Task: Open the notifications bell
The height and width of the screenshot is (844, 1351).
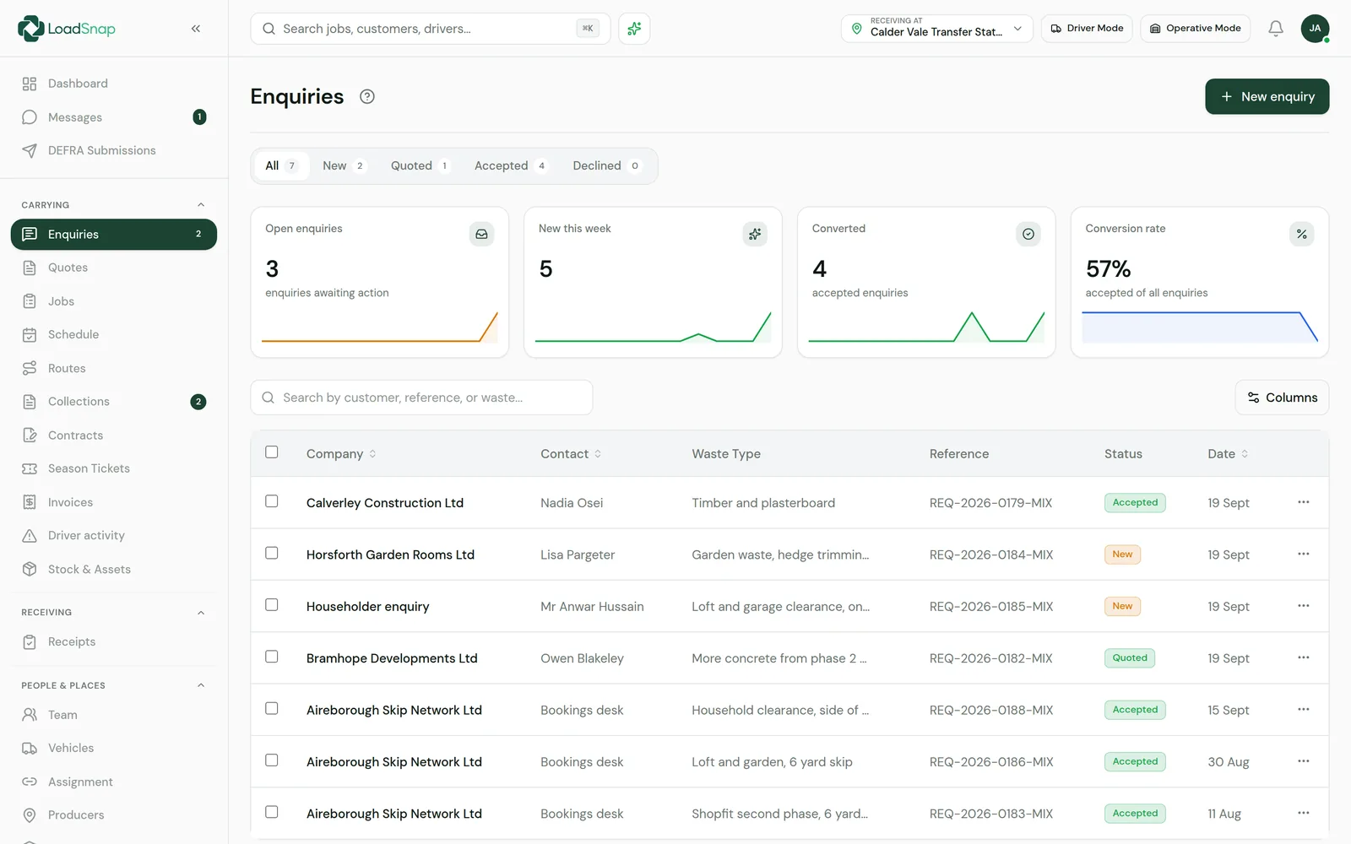Action: [1276, 29]
